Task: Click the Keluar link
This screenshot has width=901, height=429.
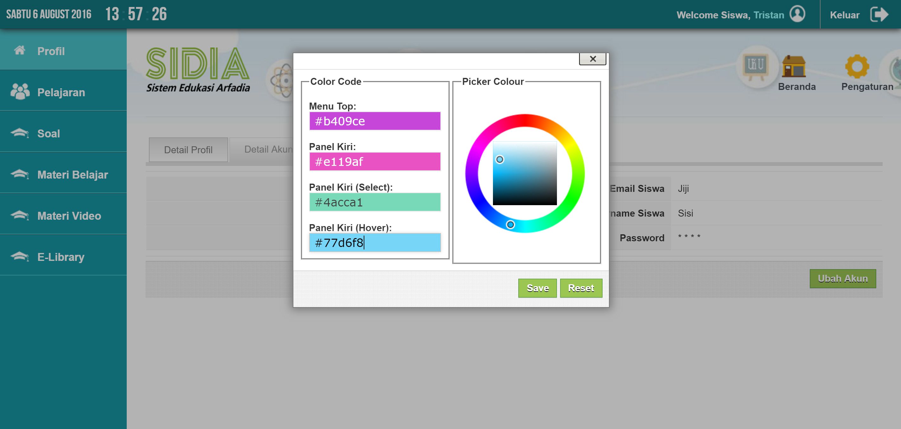Action: click(x=845, y=15)
